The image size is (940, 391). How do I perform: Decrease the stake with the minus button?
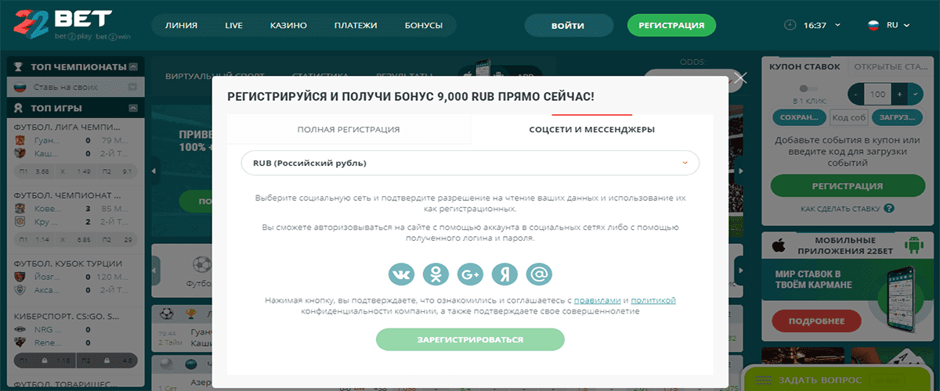(857, 94)
